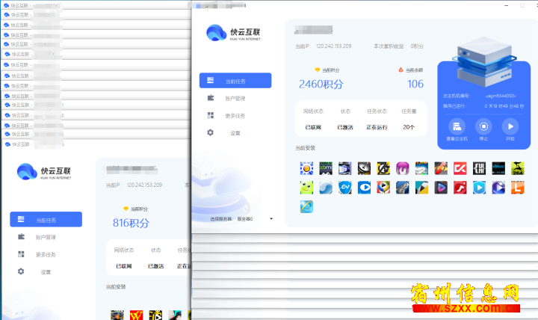Click the blue sun gear app icon
Viewport: 538px width, 320px height.
click(306, 168)
